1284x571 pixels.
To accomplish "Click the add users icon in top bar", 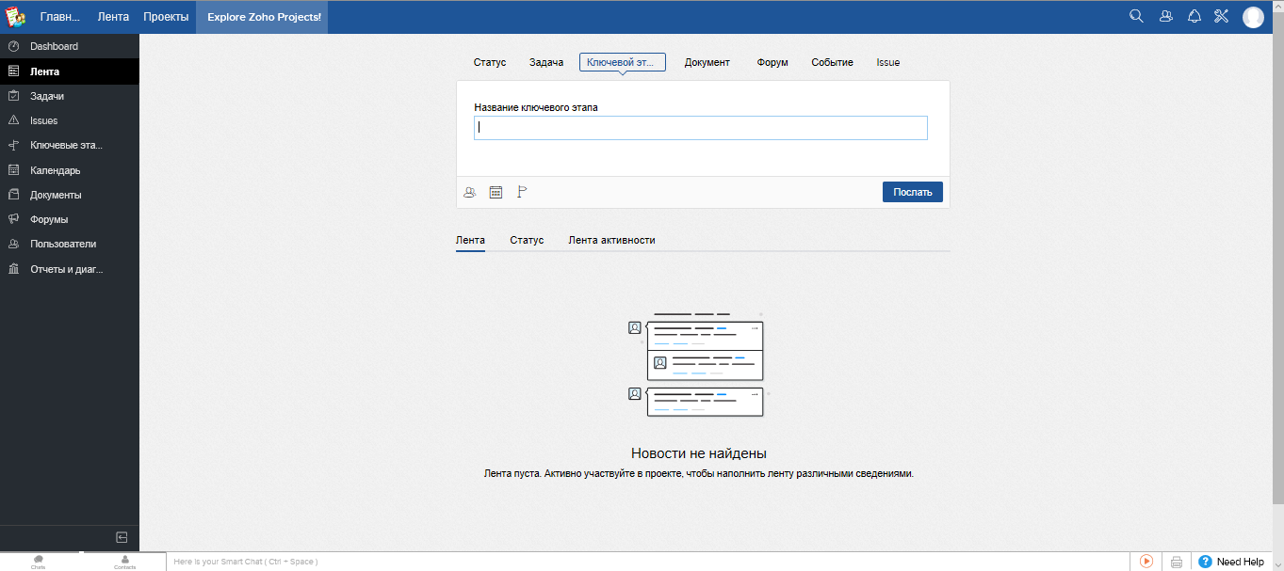I will [1165, 16].
